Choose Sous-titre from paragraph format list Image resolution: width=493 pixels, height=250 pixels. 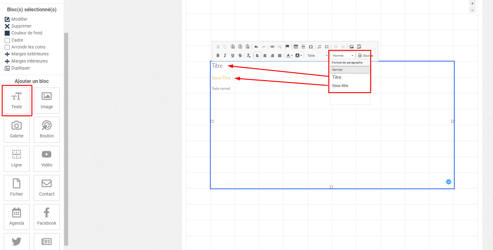(x=340, y=86)
